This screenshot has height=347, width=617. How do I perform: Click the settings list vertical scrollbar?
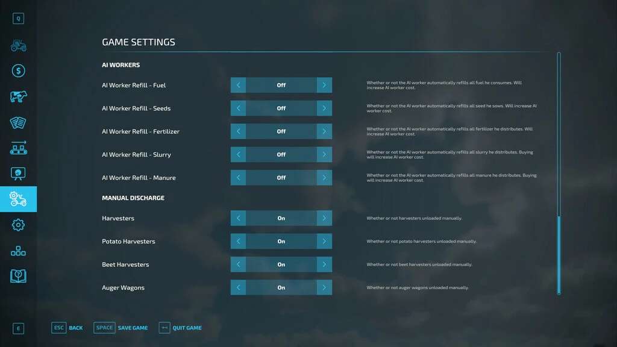pyautogui.click(x=559, y=253)
